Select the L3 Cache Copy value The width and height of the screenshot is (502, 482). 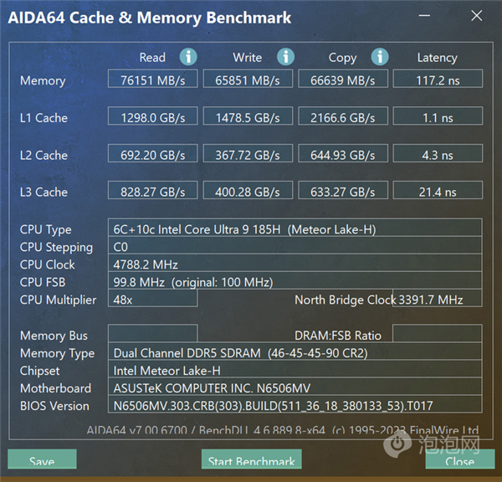(343, 192)
